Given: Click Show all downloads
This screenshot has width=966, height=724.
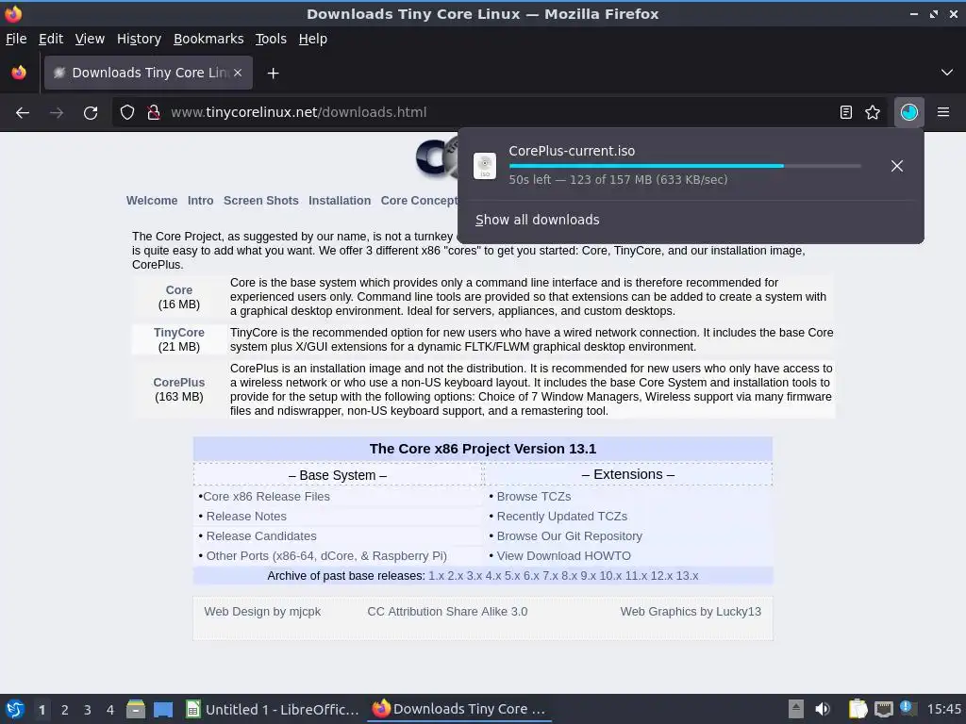Looking at the screenshot, I should pyautogui.click(x=537, y=220).
